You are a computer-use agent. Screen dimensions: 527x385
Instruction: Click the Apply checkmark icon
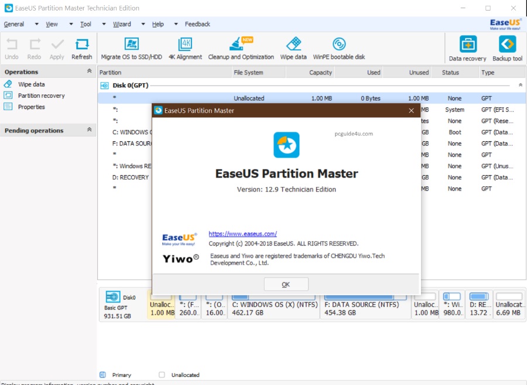(x=57, y=45)
